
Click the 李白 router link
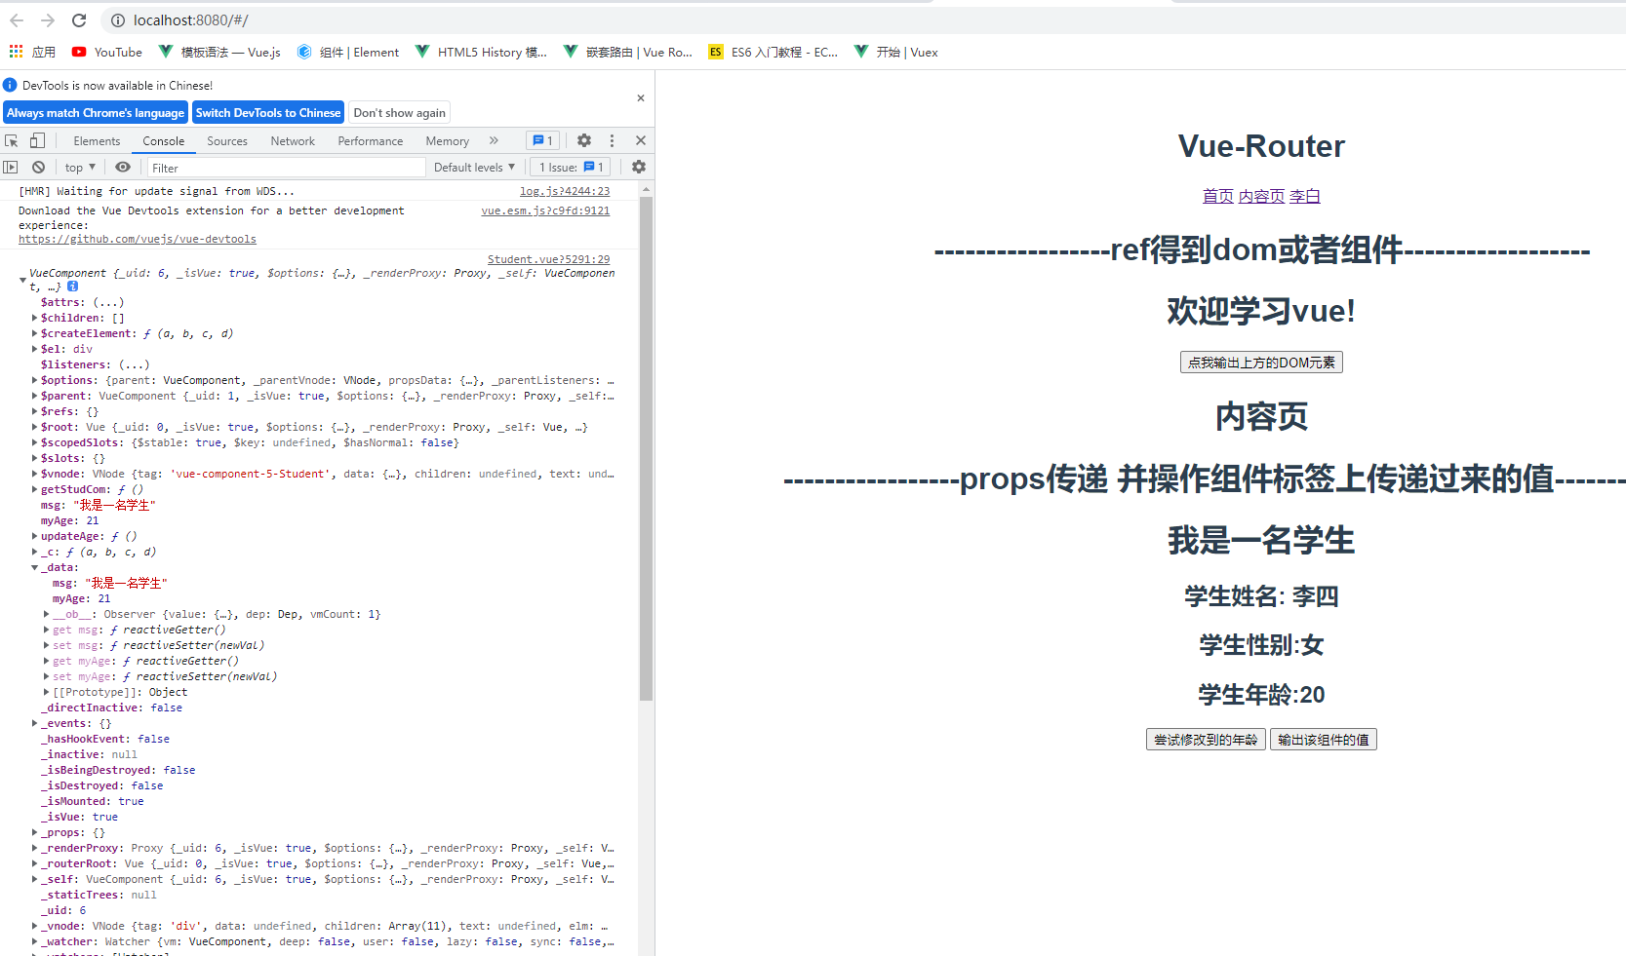click(x=1305, y=196)
